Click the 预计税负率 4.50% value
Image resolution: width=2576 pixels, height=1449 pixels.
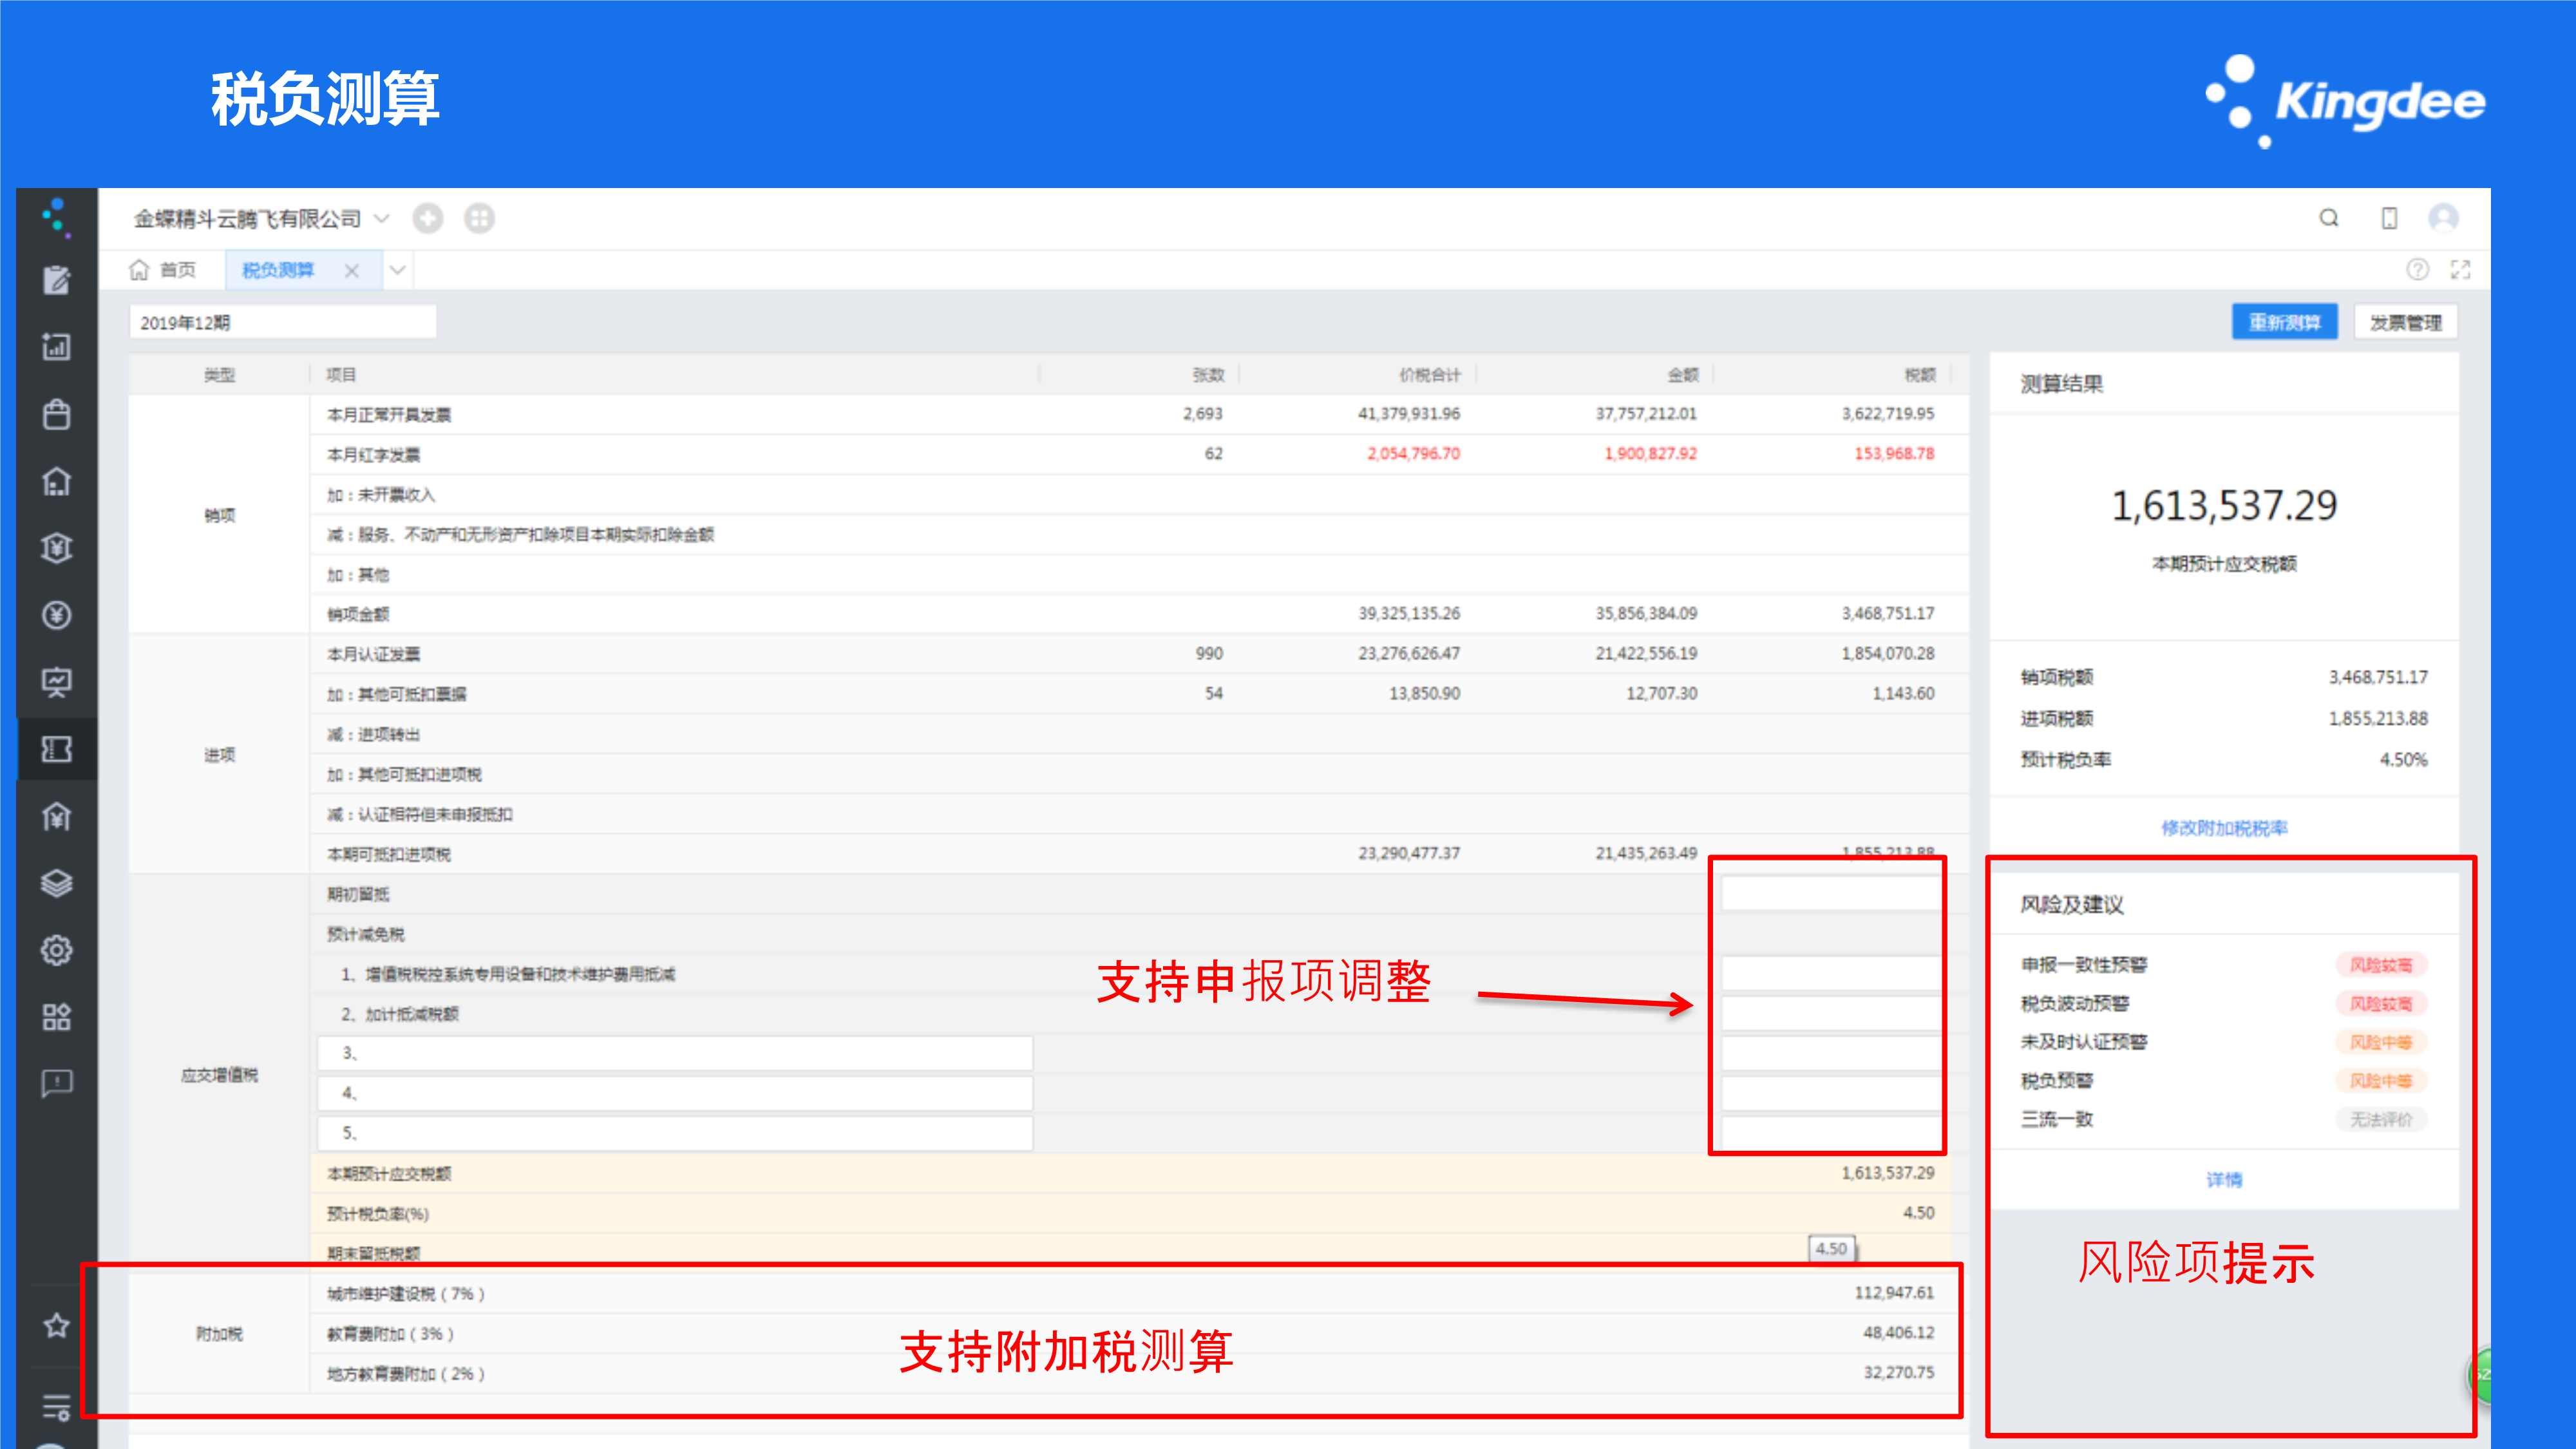click(2403, 759)
